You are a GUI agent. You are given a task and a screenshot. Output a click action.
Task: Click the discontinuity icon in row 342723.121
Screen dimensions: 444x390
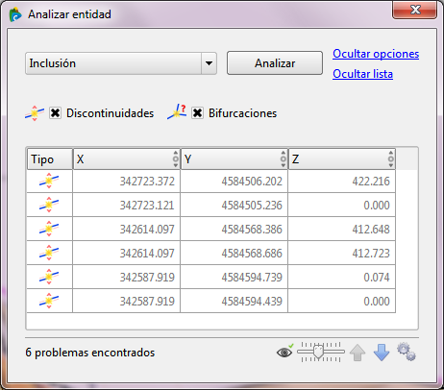pyautogui.click(x=49, y=205)
